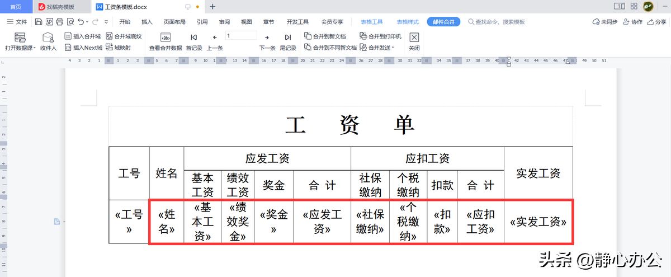The height and width of the screenshot is (277, 671).
Task: Click 查看合并数据 to preview merged data
Action: (166, 42)
